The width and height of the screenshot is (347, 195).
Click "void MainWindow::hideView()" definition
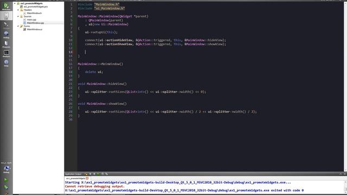(102, 84)
